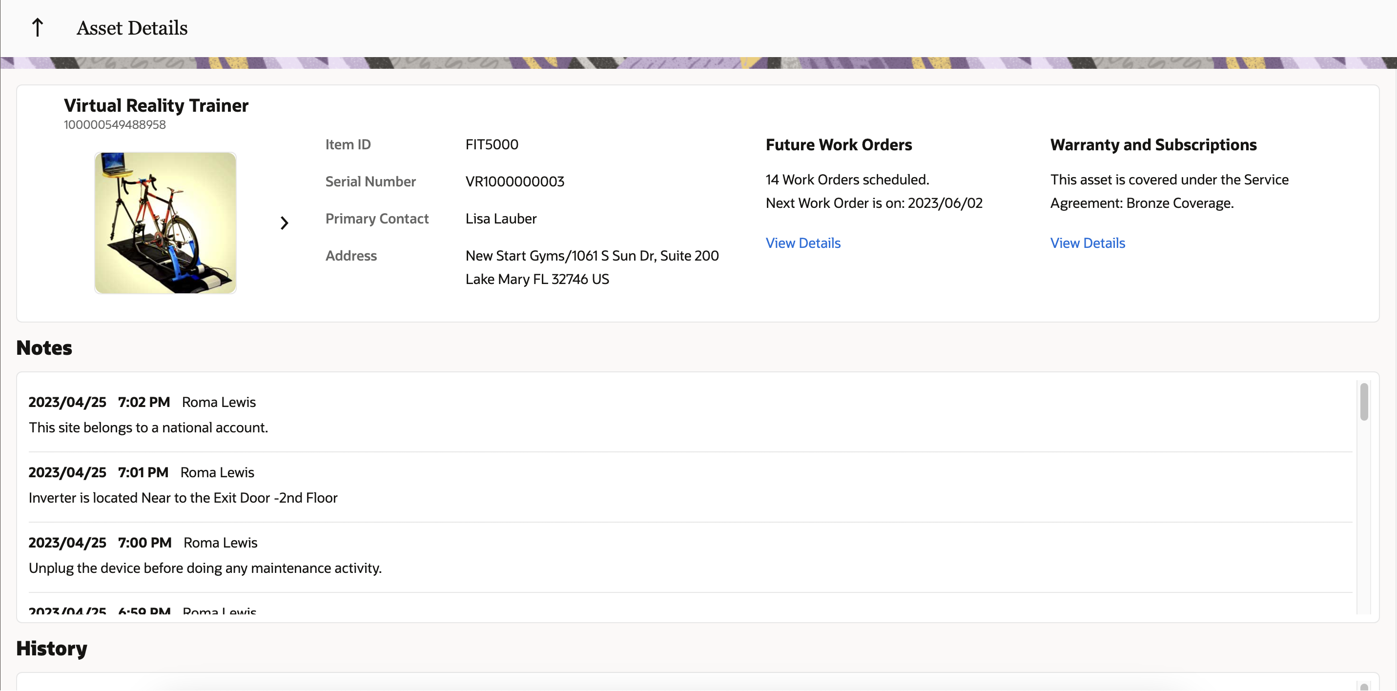
Task: Click the History section heading
Action: (52, 648)
